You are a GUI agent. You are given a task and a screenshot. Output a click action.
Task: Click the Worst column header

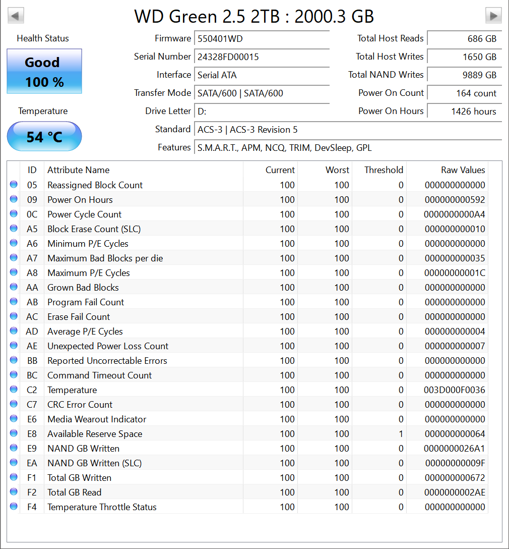point(325,170)
